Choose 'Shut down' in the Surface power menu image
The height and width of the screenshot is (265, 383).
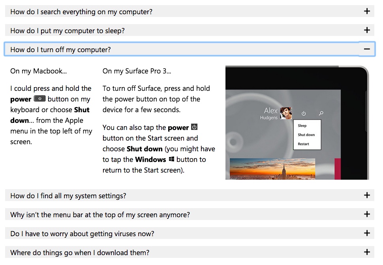coord(306,135)
